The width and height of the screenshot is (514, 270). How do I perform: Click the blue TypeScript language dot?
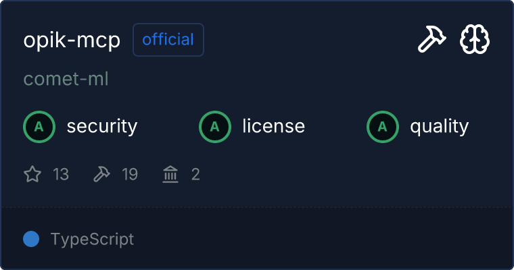pos(31,239)
